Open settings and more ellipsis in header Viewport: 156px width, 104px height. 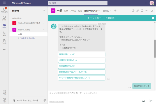146,3
